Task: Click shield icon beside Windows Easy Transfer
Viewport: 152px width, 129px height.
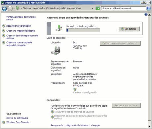Action: tap(4, 122)
